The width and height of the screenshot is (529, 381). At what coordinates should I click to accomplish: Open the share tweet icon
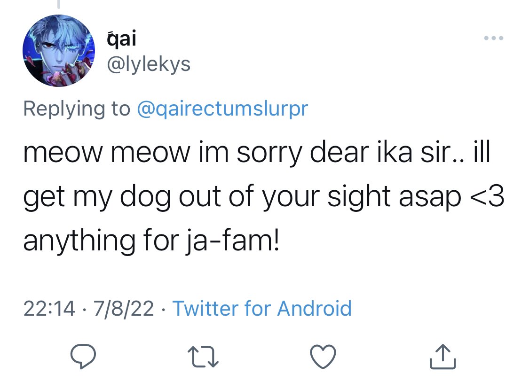pyautogui.click(x=443, y=357)
